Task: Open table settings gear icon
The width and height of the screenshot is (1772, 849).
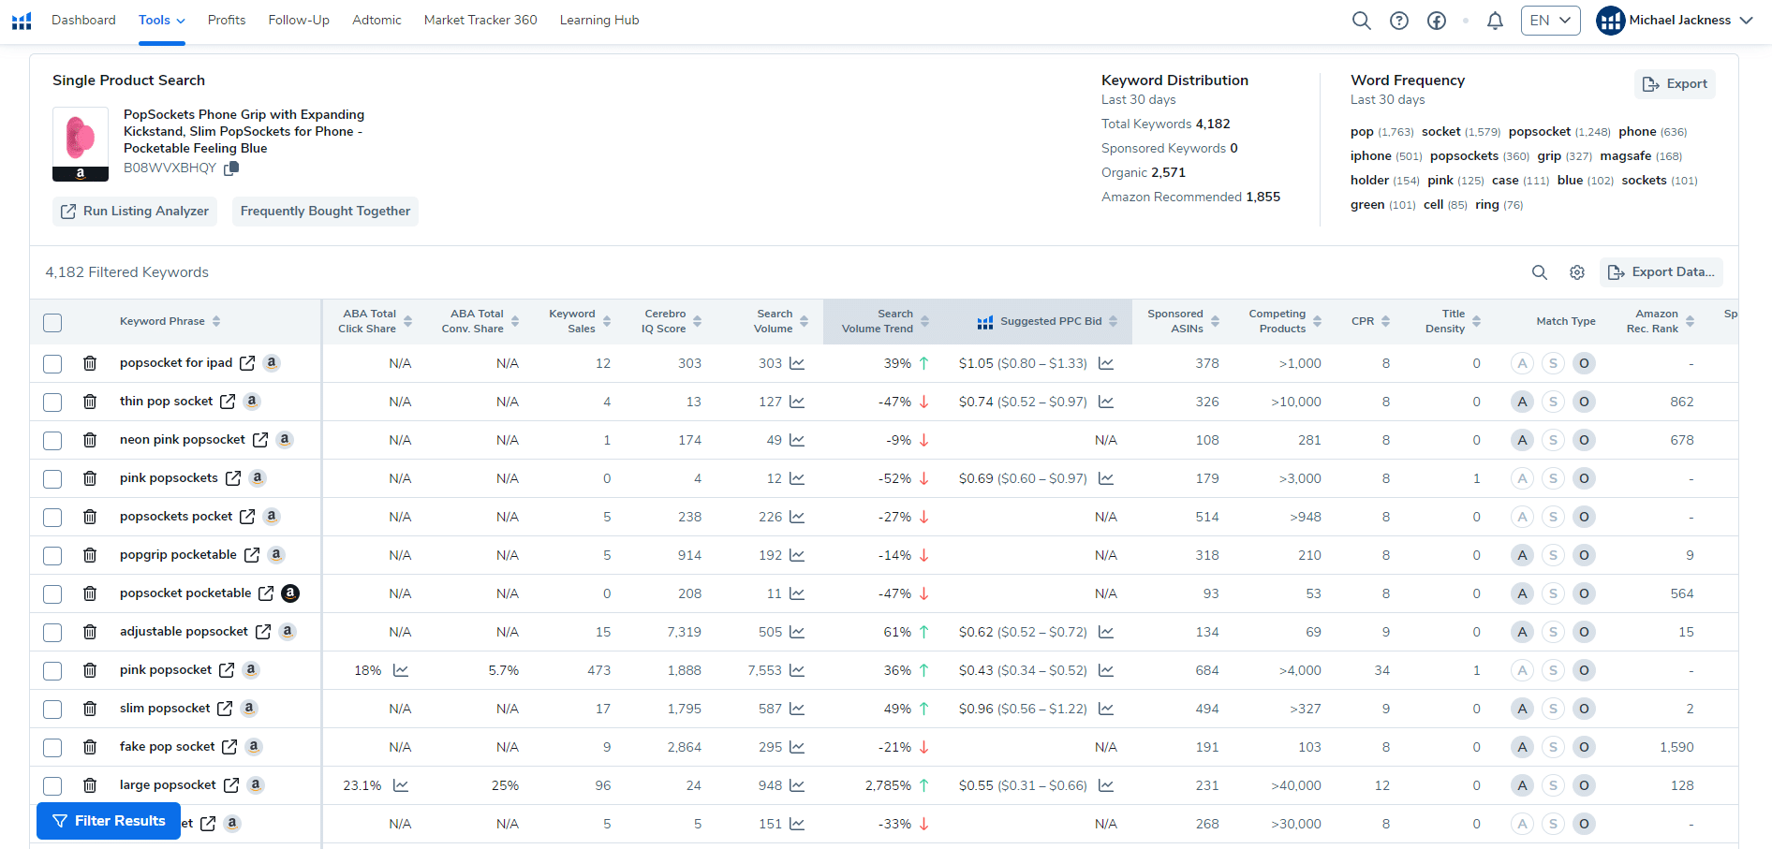Action: (x=1577, y=272)
